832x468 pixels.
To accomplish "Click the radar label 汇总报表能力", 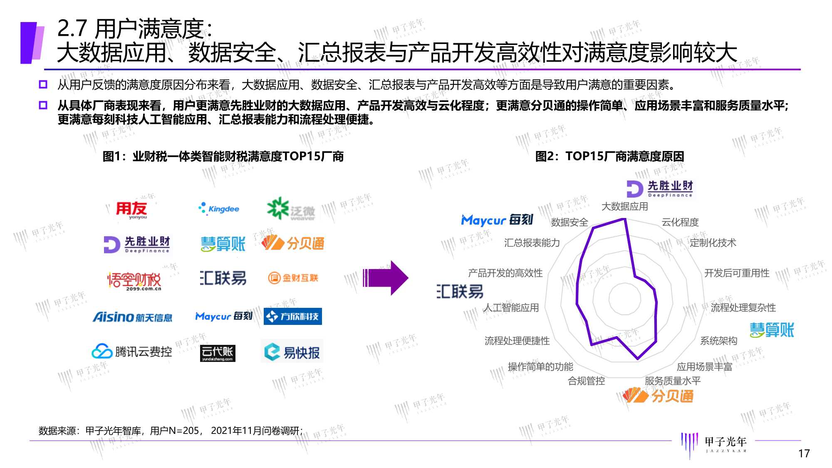I will coord(532,243).
